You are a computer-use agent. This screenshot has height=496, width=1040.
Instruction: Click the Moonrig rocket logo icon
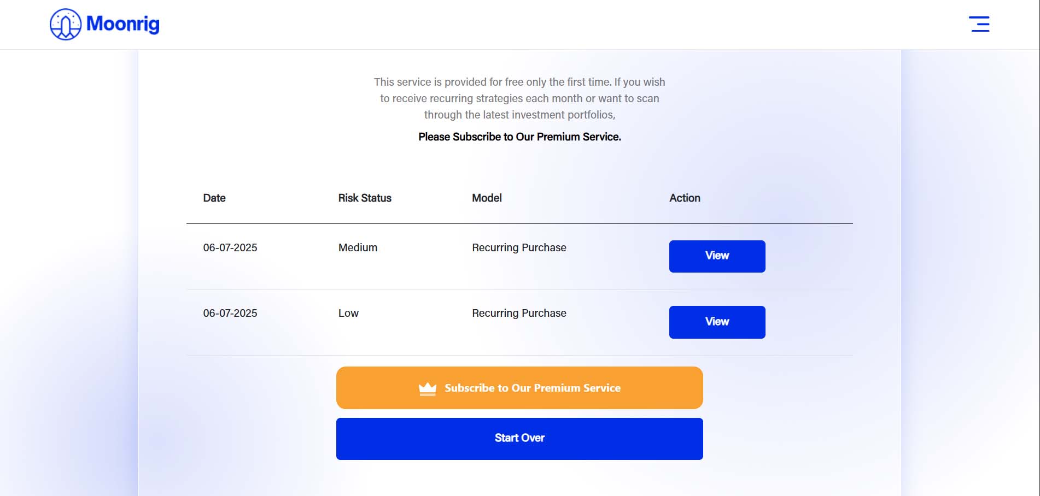coord(66,24)
